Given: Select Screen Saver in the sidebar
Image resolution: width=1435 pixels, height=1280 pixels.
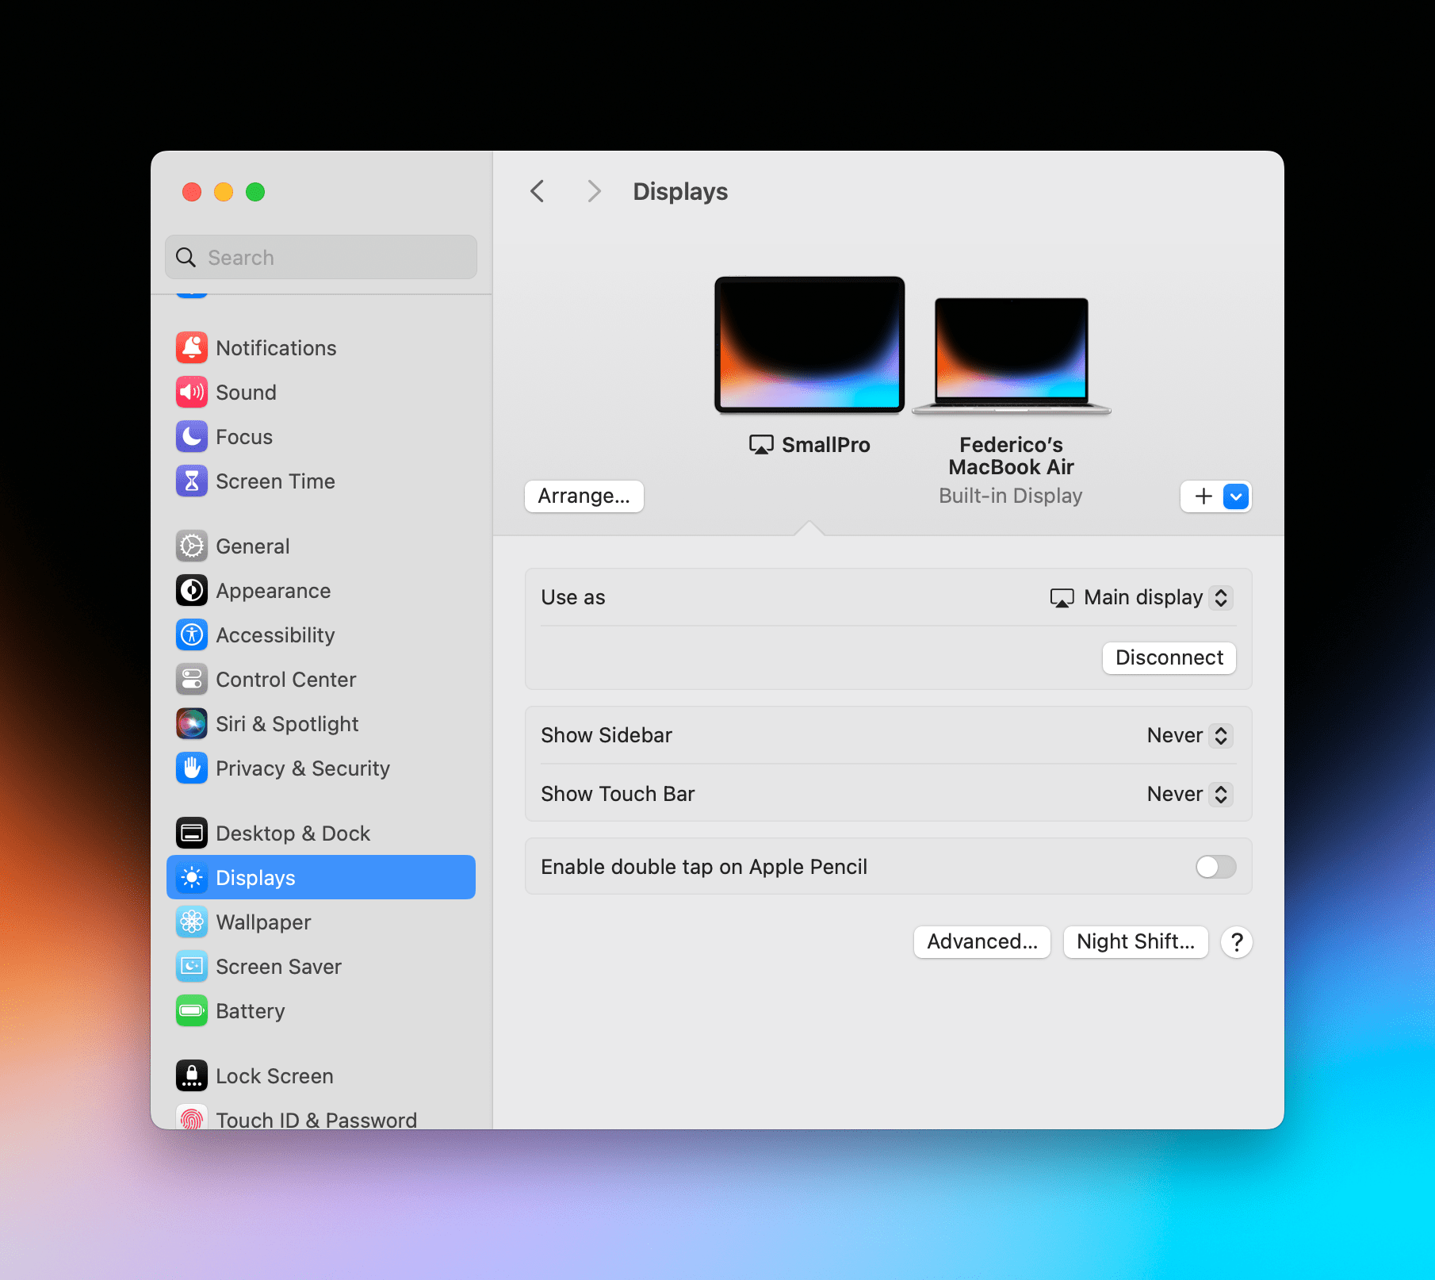Looking at the screenshot, I should (321, 966).
